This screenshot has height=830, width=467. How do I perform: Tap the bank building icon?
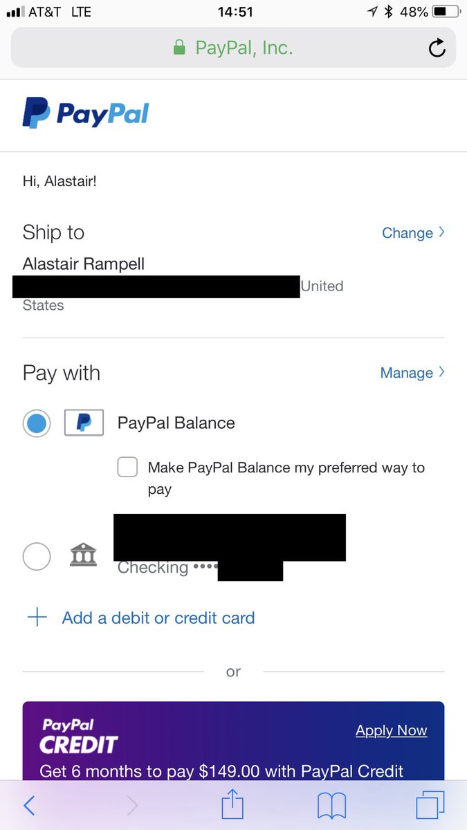point(84,555)
